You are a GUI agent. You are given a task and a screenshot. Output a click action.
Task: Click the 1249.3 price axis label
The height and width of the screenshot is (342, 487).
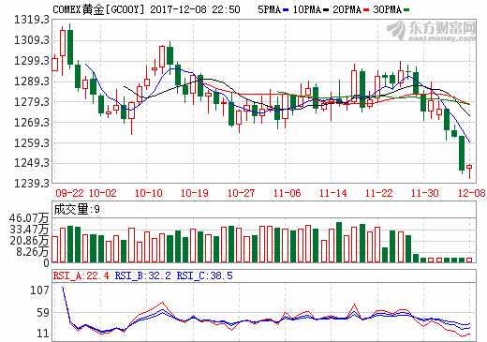tap(32, 163)
